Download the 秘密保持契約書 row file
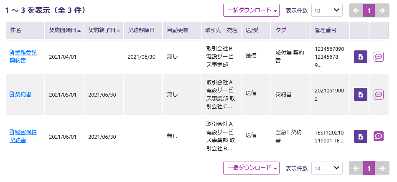Screen dimensions: 397x182 pyautogui.click(x=360, y=136)
